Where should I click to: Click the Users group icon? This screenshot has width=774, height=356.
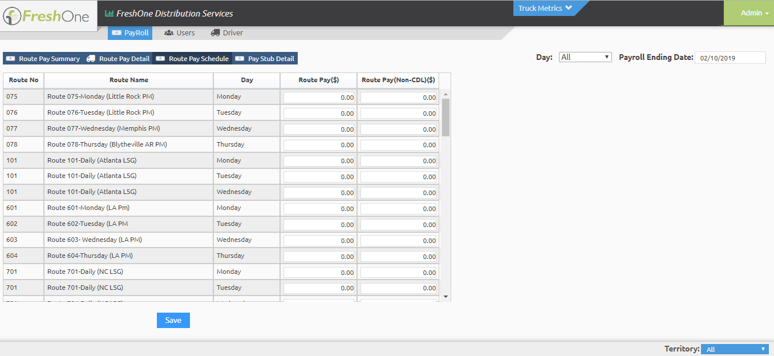[x=169, y=33]
